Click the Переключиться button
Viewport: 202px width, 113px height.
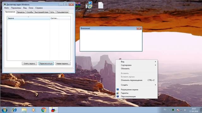pyautogui.click(x=46, y=63)
